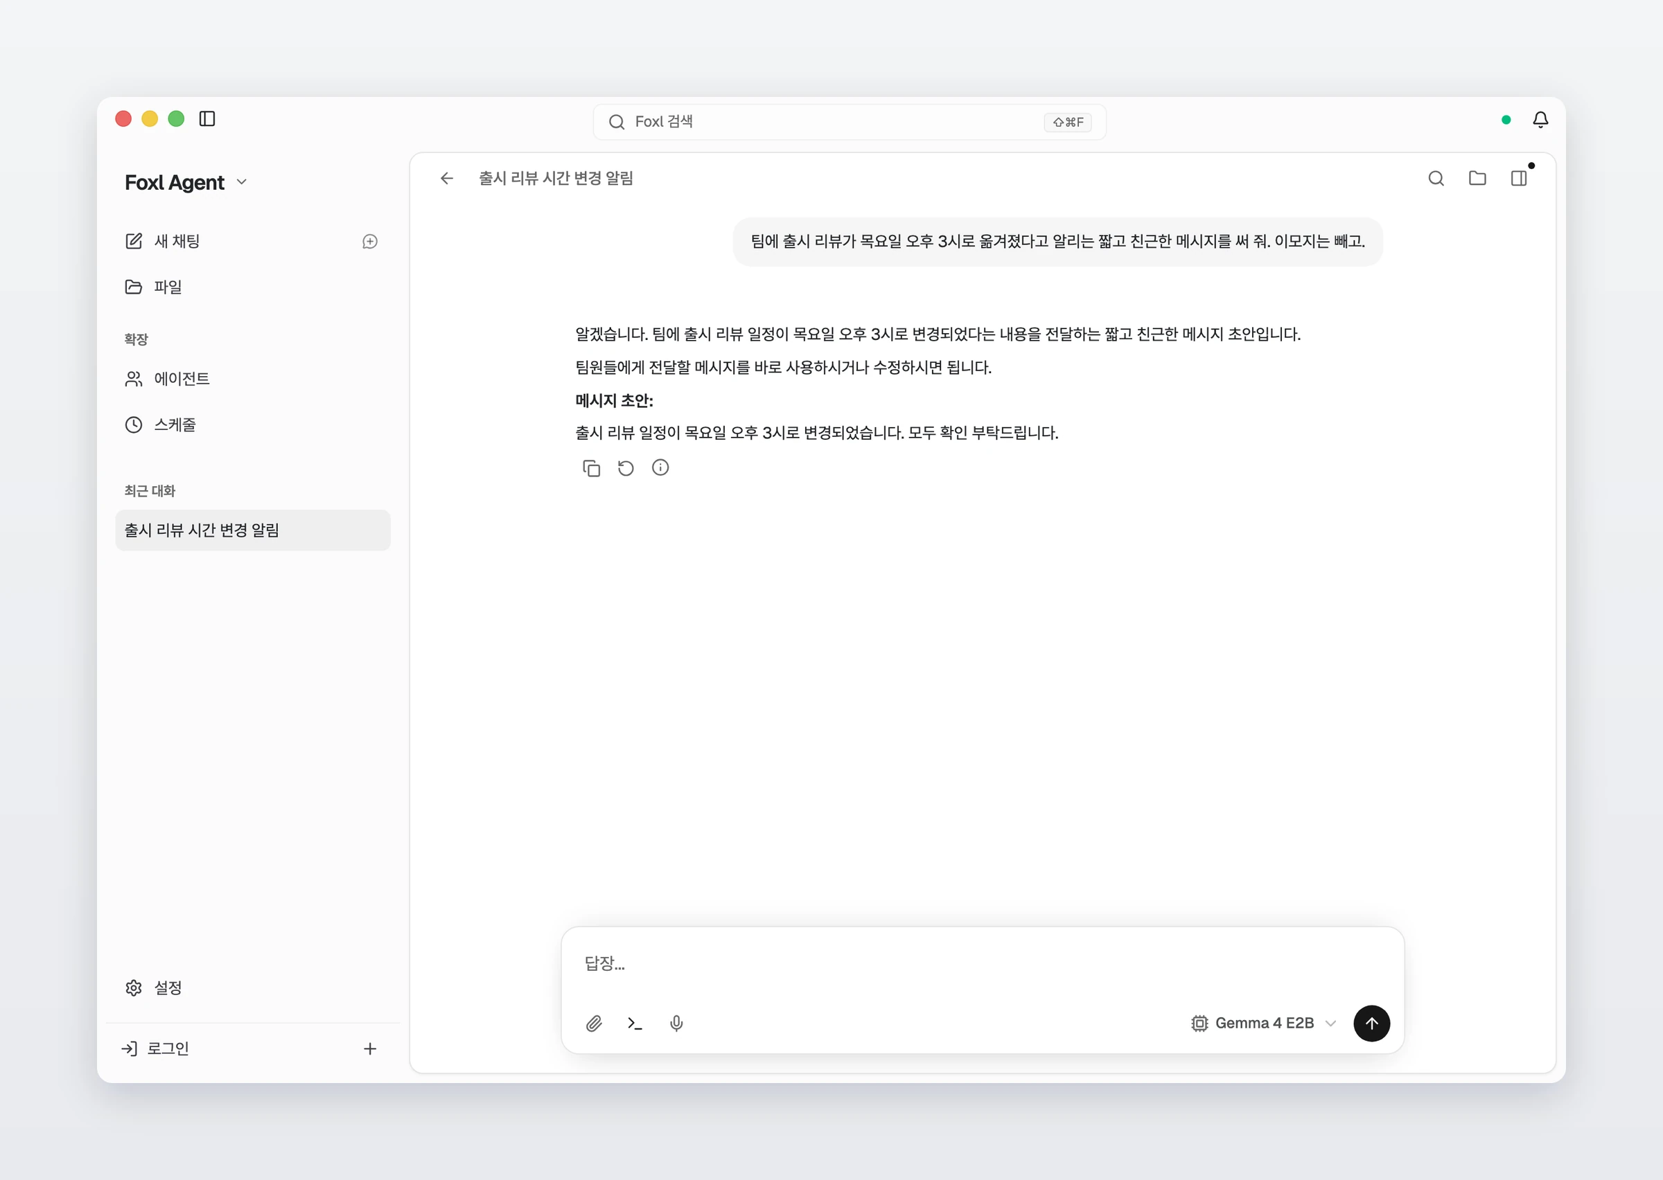Toggle the right side panel icon
This screenshot has width=1663, height=1180.
[1518, 178]
